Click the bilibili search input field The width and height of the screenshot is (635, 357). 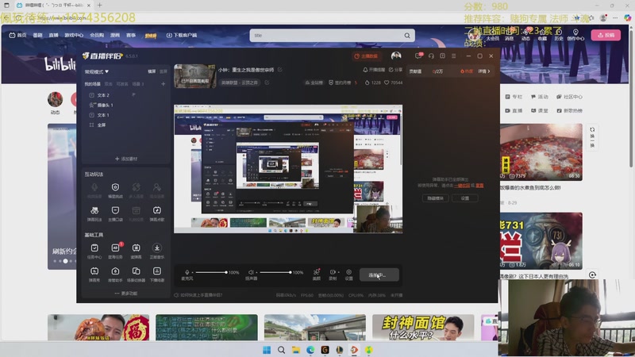click(x=326, y=36)
